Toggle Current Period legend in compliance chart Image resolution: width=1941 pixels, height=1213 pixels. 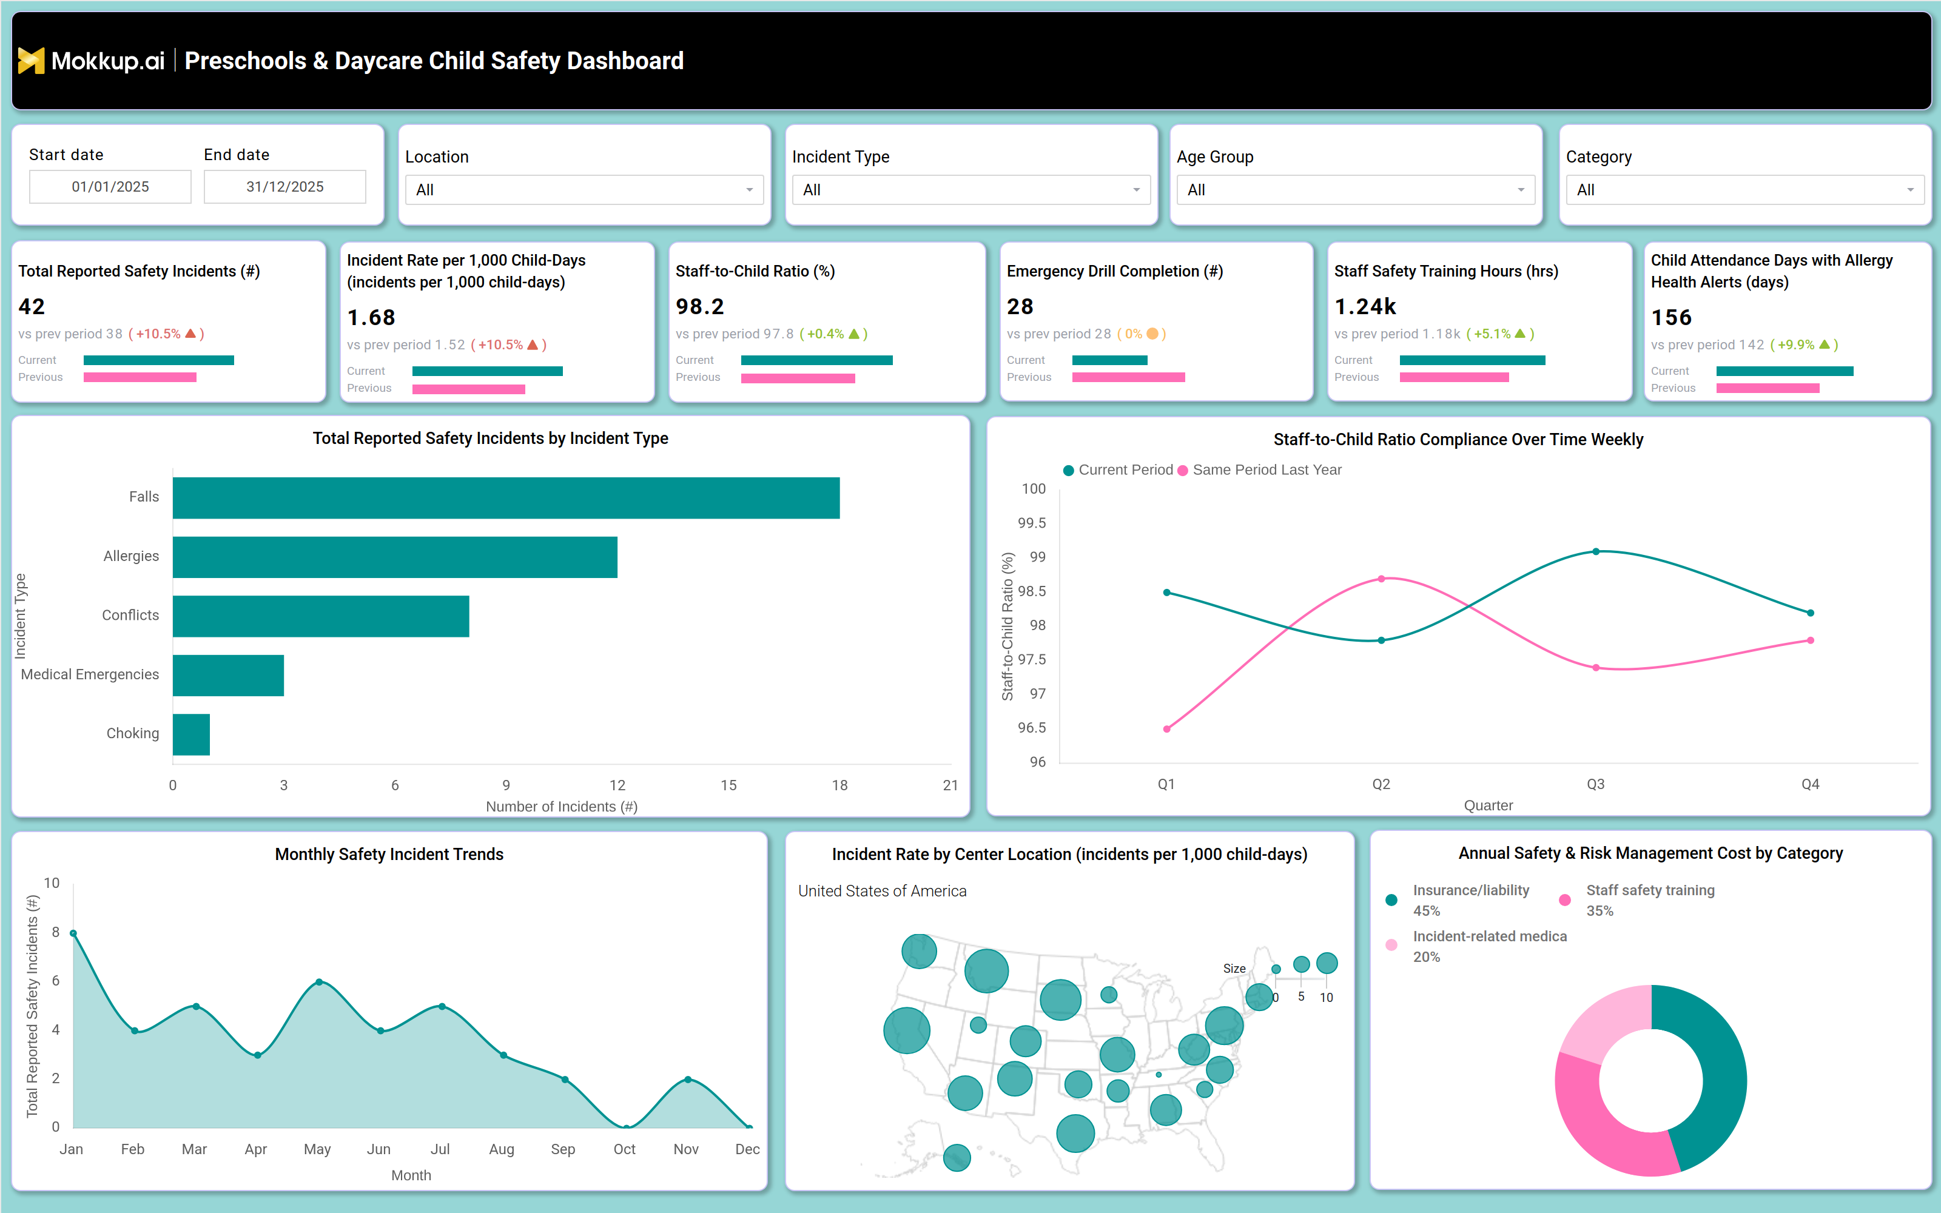click(1117, 470)
